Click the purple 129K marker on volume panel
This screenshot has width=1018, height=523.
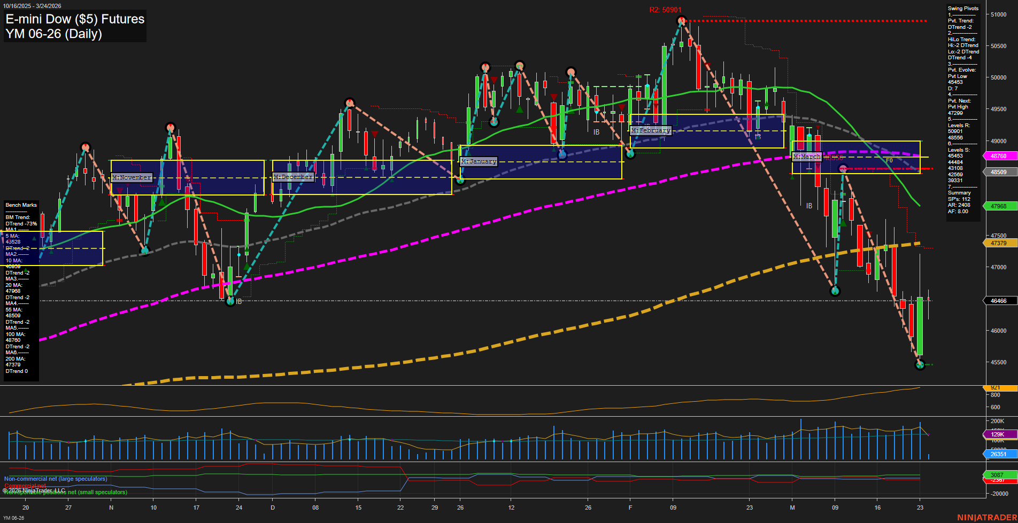[x=998, y=434]
